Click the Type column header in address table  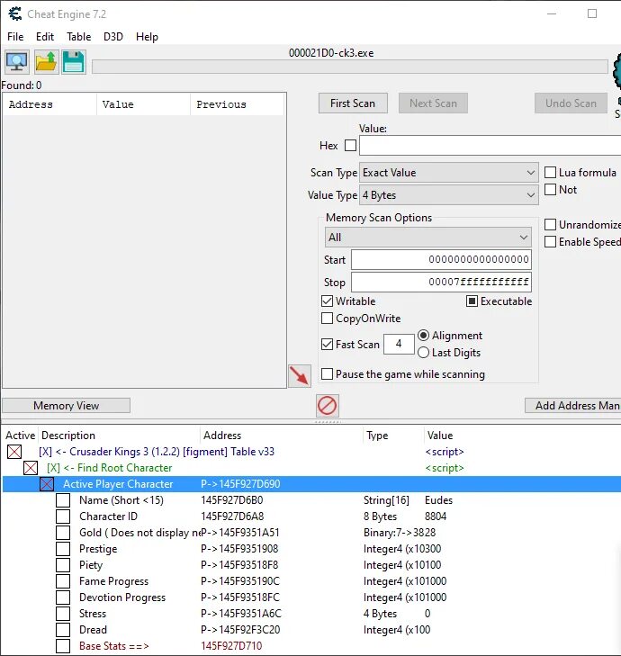[x=393, y=436]
